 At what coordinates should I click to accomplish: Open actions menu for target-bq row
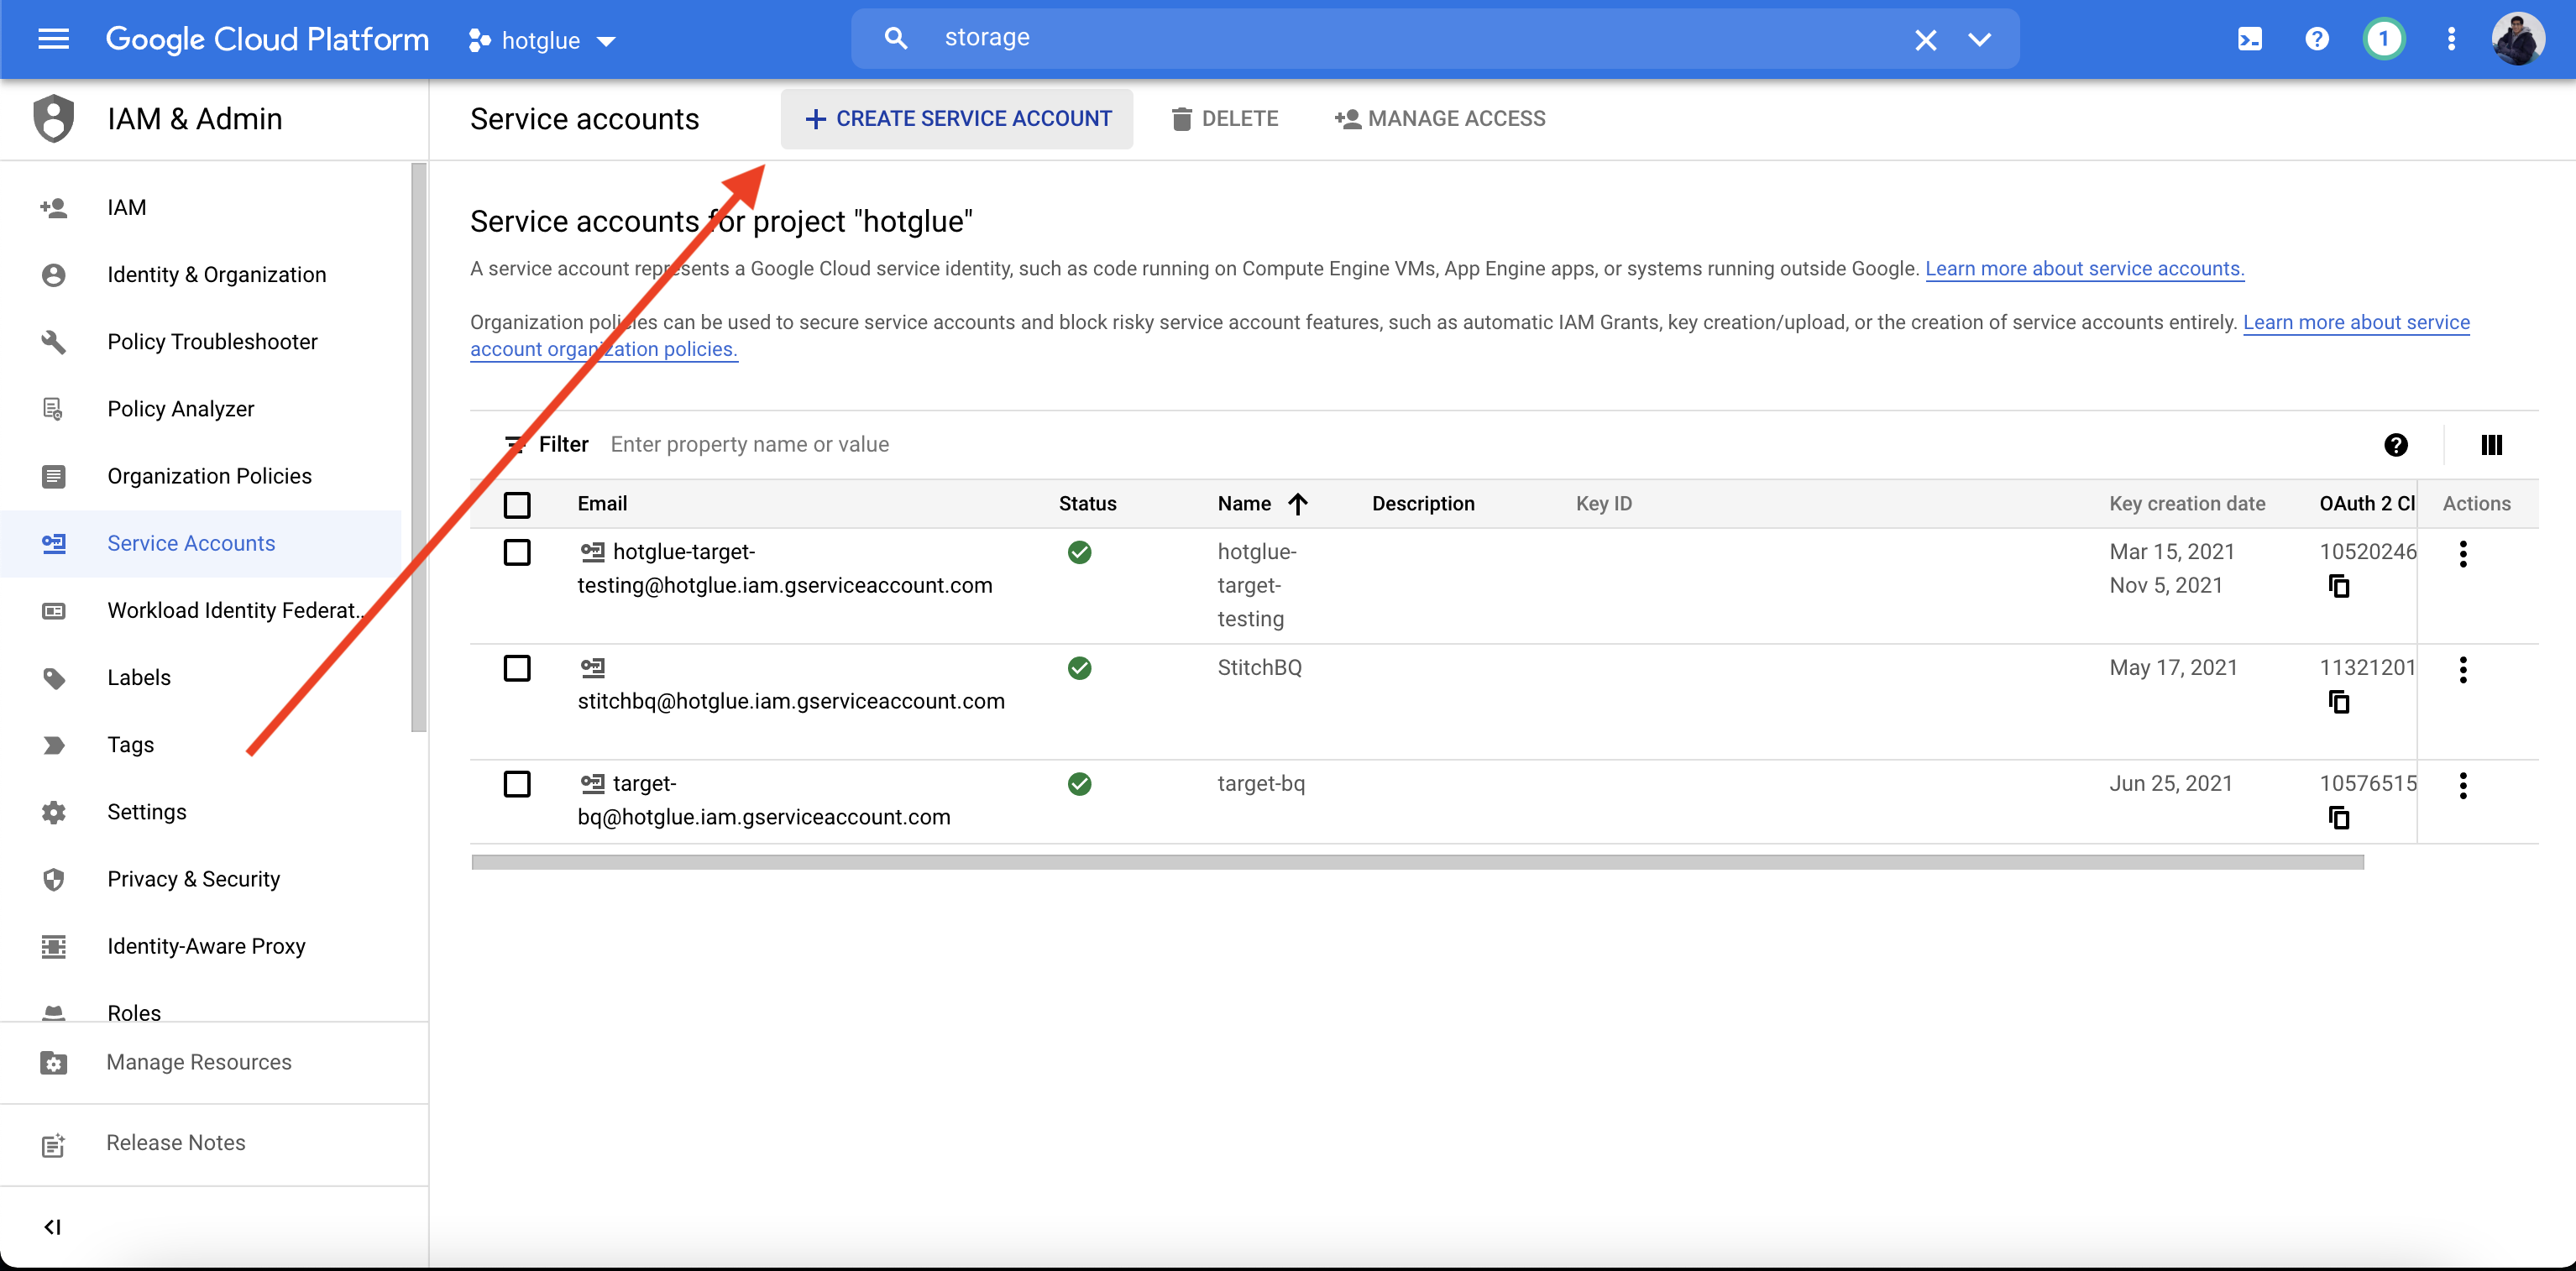click(x=2462, y=785)
